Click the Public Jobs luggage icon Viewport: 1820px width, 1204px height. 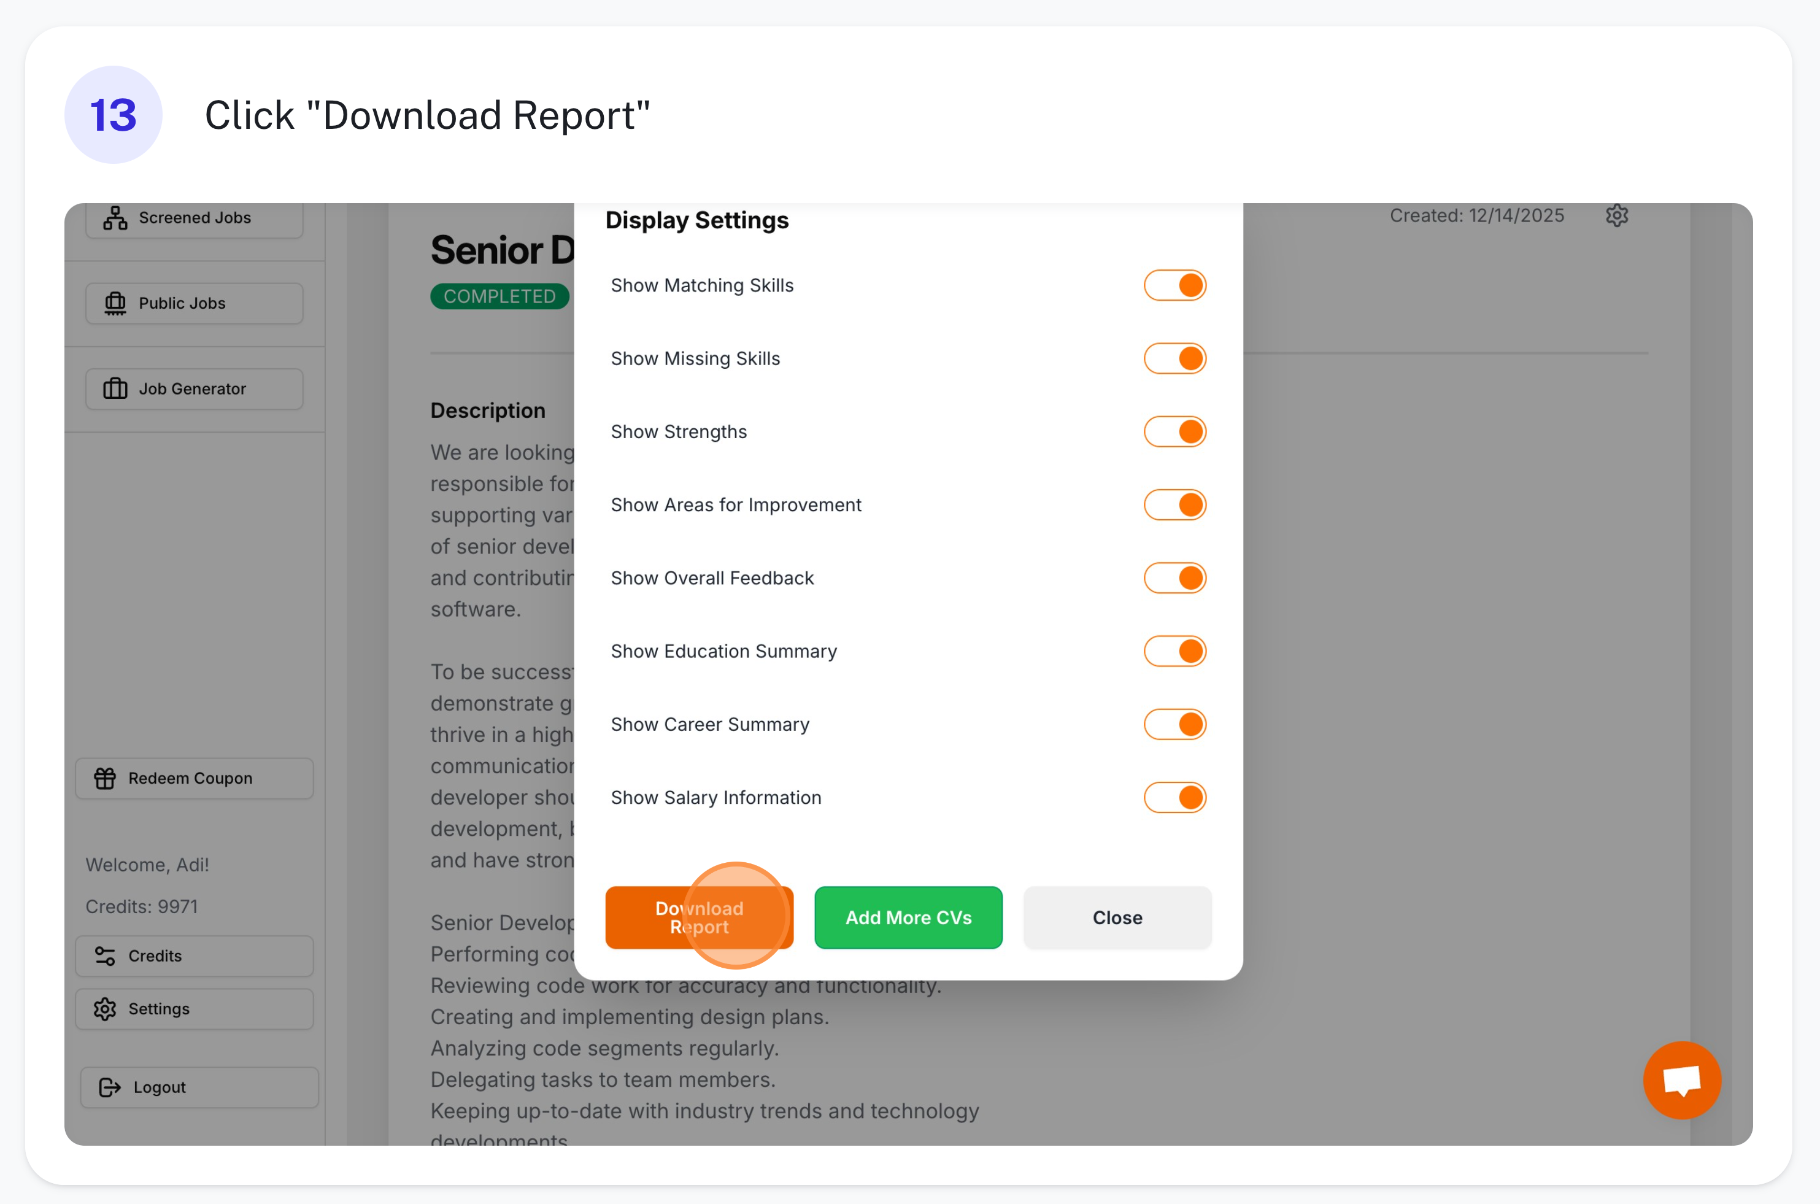point(115,303)
